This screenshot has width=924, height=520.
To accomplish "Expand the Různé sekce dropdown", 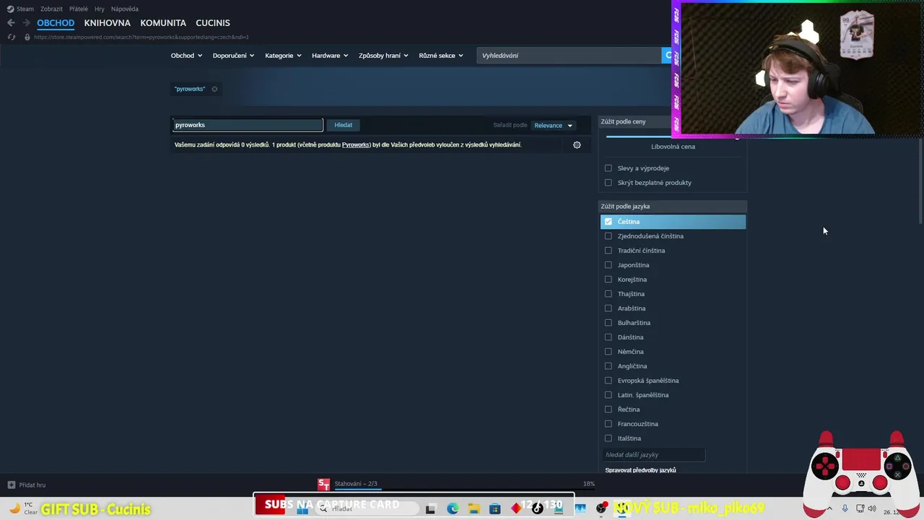I will tap(441, 56).
